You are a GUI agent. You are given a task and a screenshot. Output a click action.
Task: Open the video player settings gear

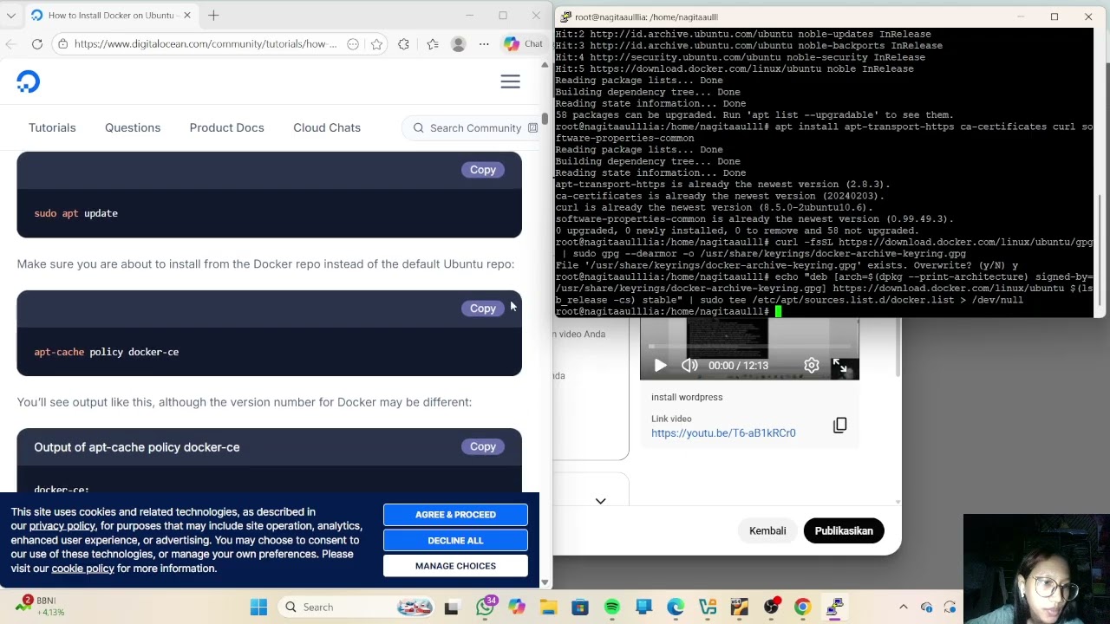(812, 366)
